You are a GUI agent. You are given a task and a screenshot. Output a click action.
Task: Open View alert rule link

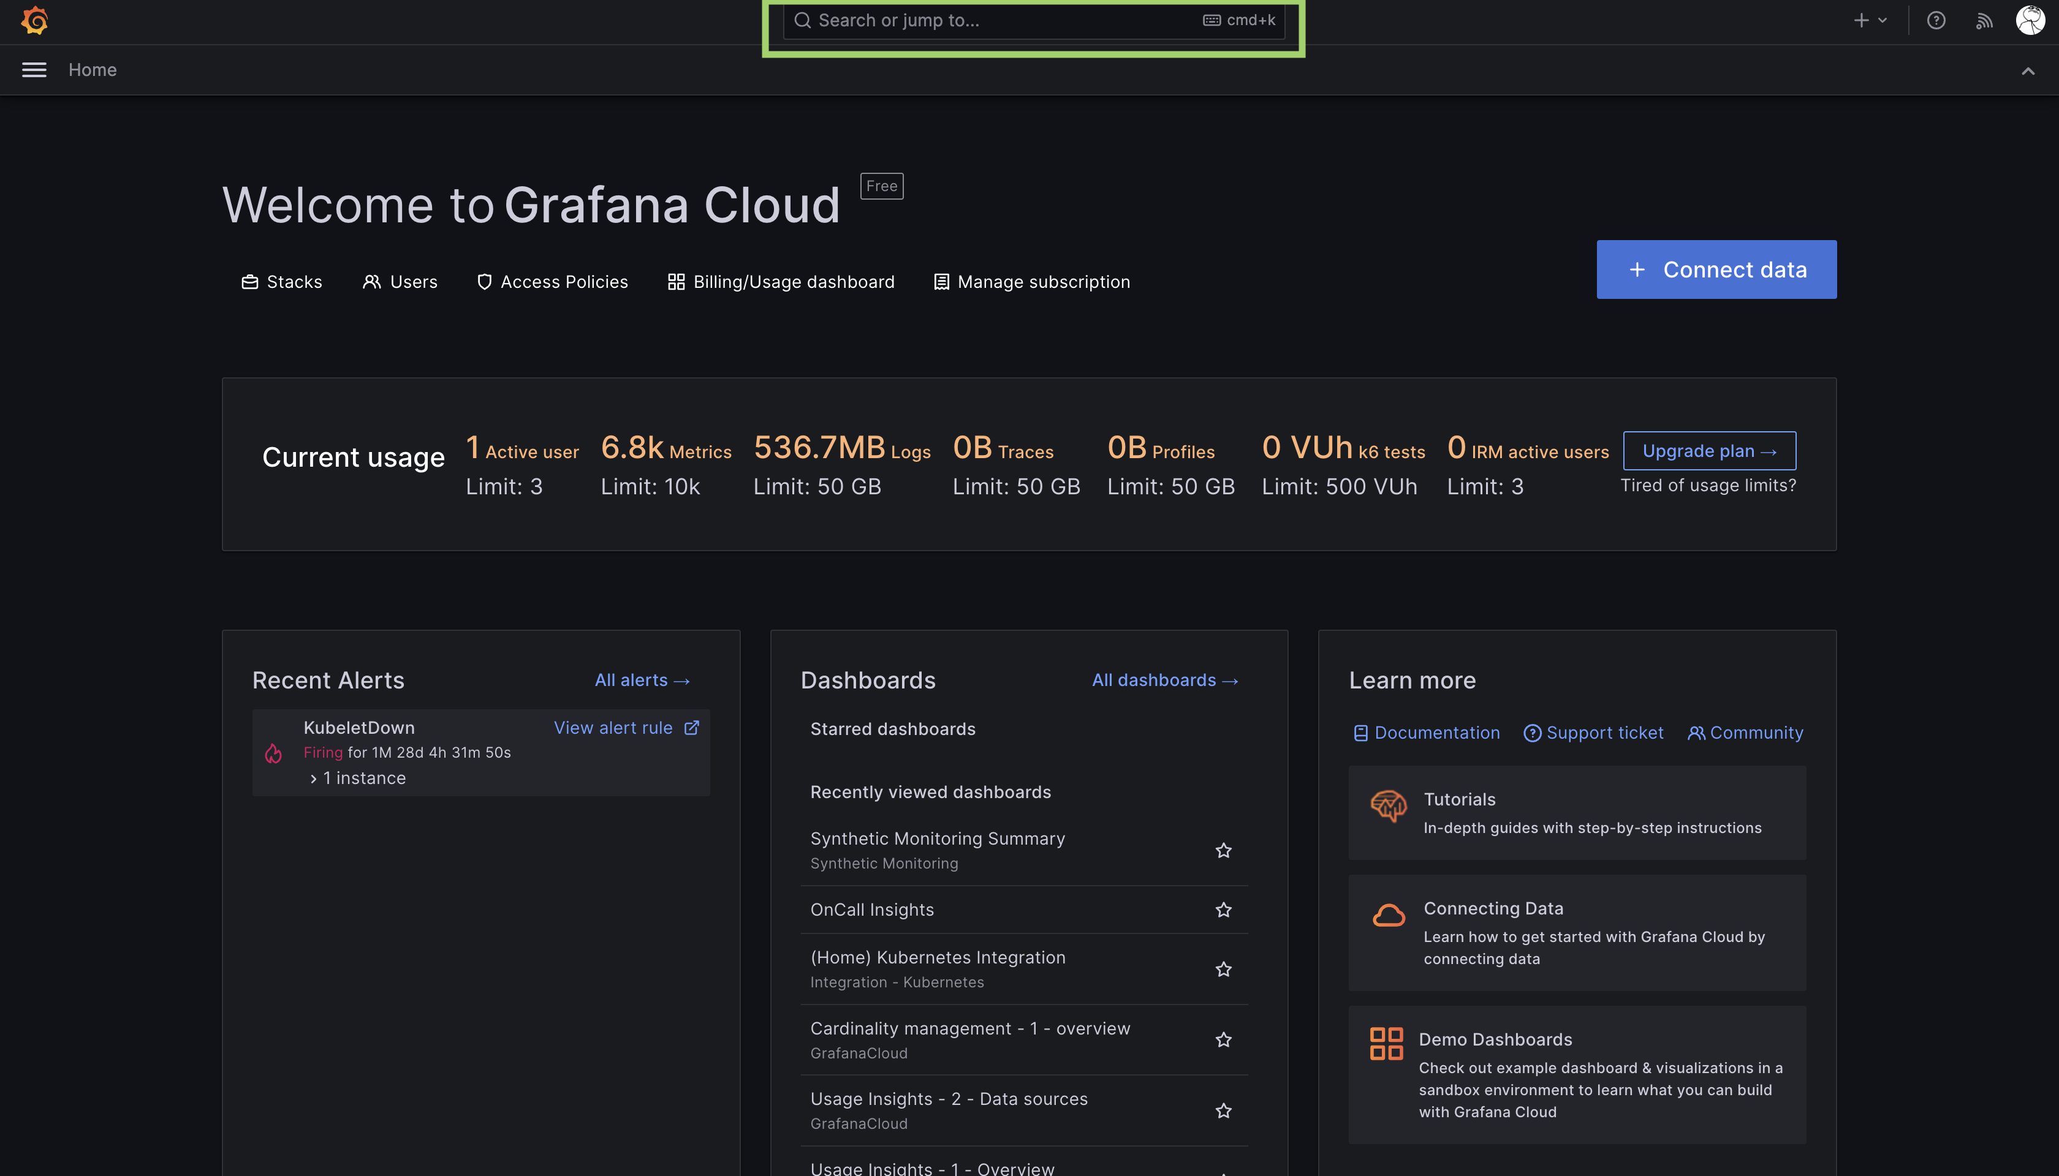click(613, 728)
